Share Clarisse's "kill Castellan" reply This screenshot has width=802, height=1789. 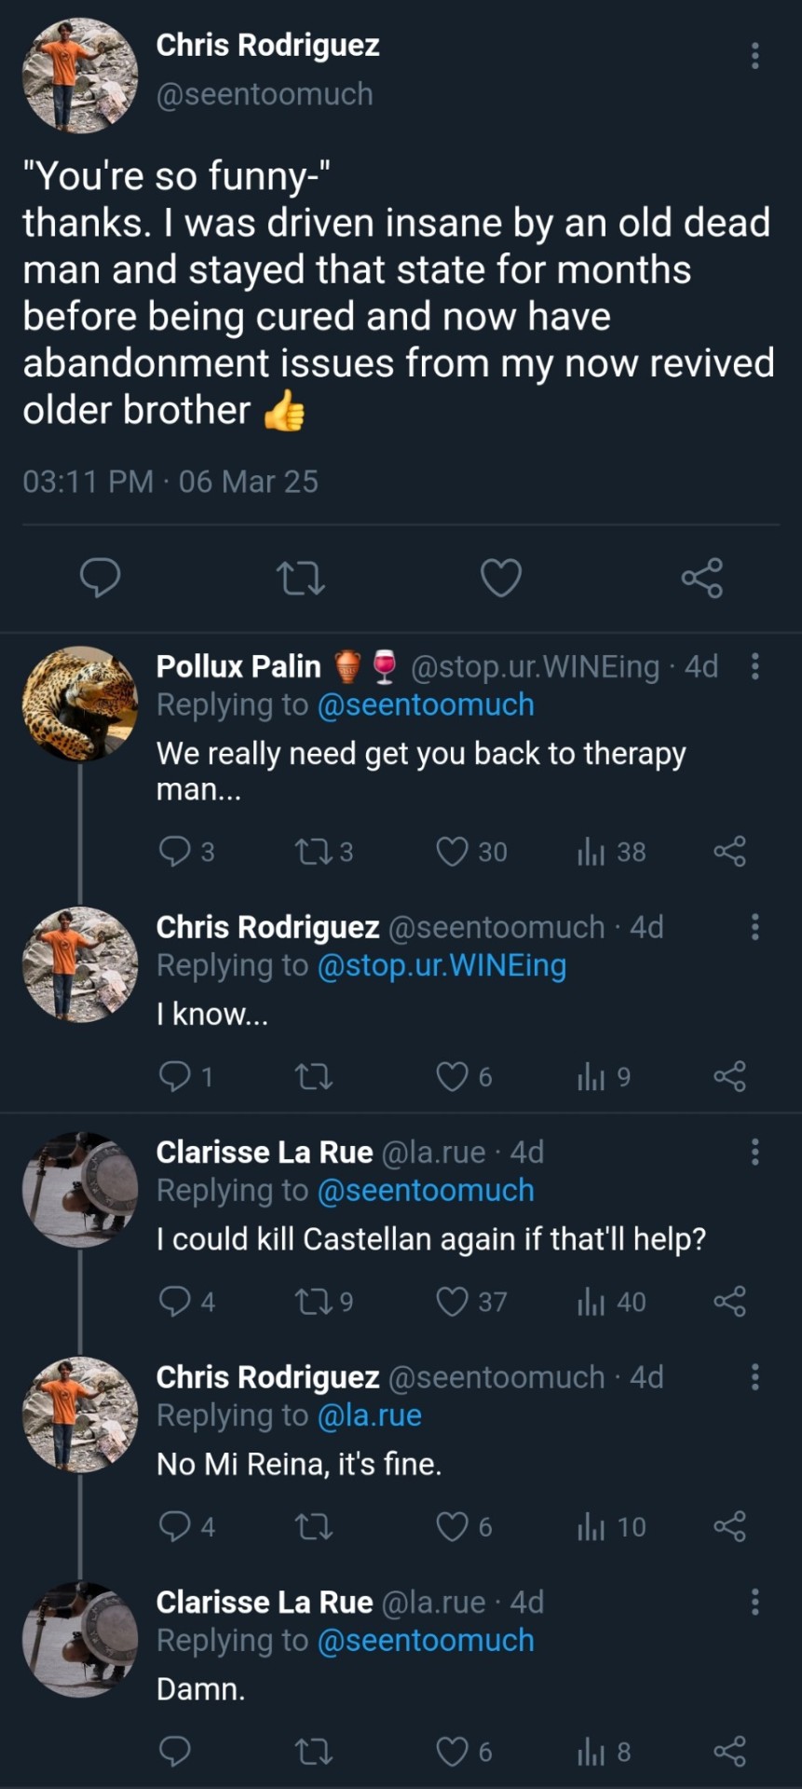[729, 1302]
